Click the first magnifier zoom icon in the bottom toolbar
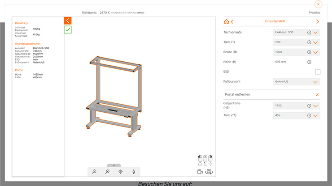332x186 pixels. (x=94, y=172)
